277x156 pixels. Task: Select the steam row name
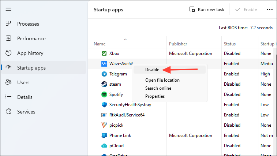(115, 84)
